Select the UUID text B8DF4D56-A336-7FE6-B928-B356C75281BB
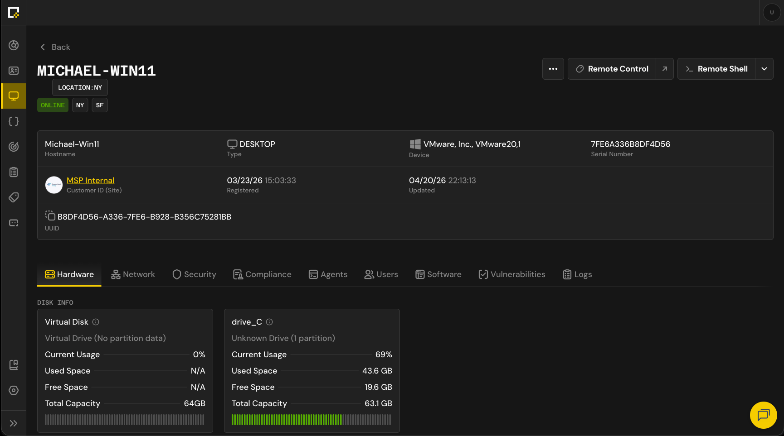This screenshot has height=436, width=784. [144, 217]
